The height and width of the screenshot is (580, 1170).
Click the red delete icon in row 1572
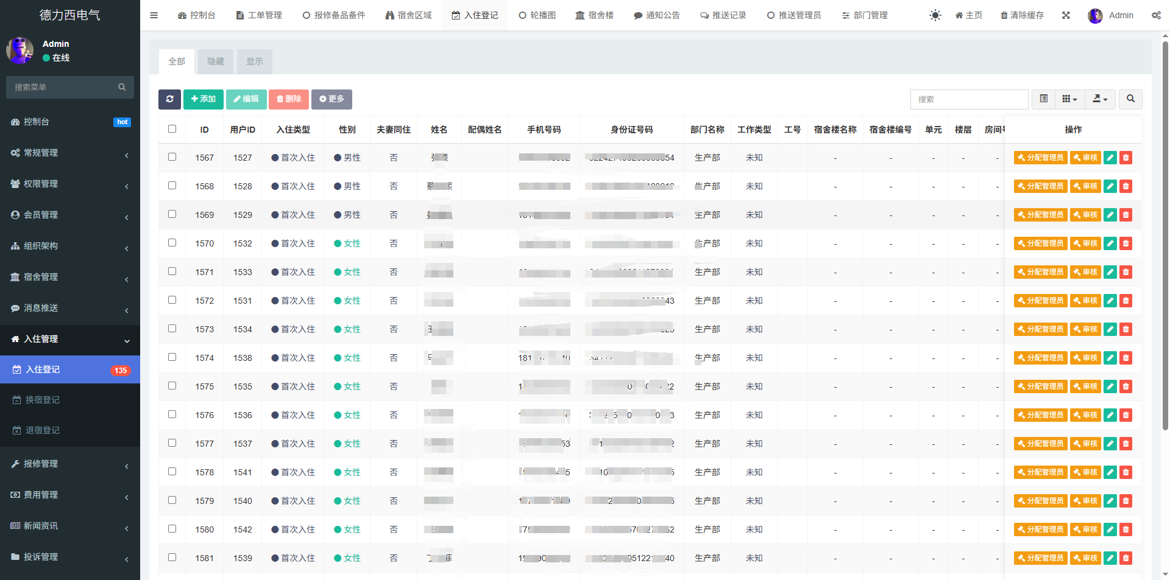(x=1126, y=301)
